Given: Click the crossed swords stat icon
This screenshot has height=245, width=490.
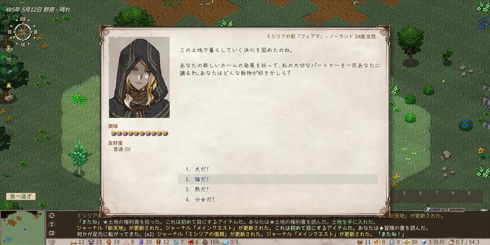Looking at the screenshot, I should click(74, 242).
